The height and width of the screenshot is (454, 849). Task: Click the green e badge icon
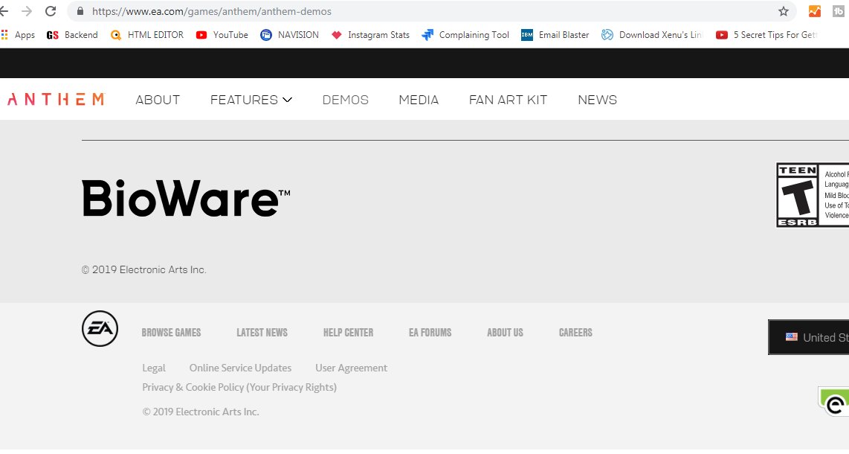[x=834, y=401]
